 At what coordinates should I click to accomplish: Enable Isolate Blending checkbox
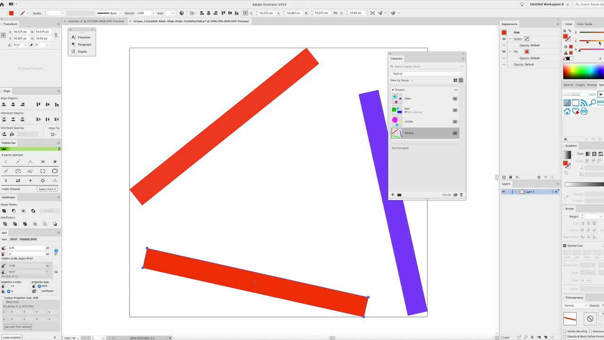coord(565,331)
